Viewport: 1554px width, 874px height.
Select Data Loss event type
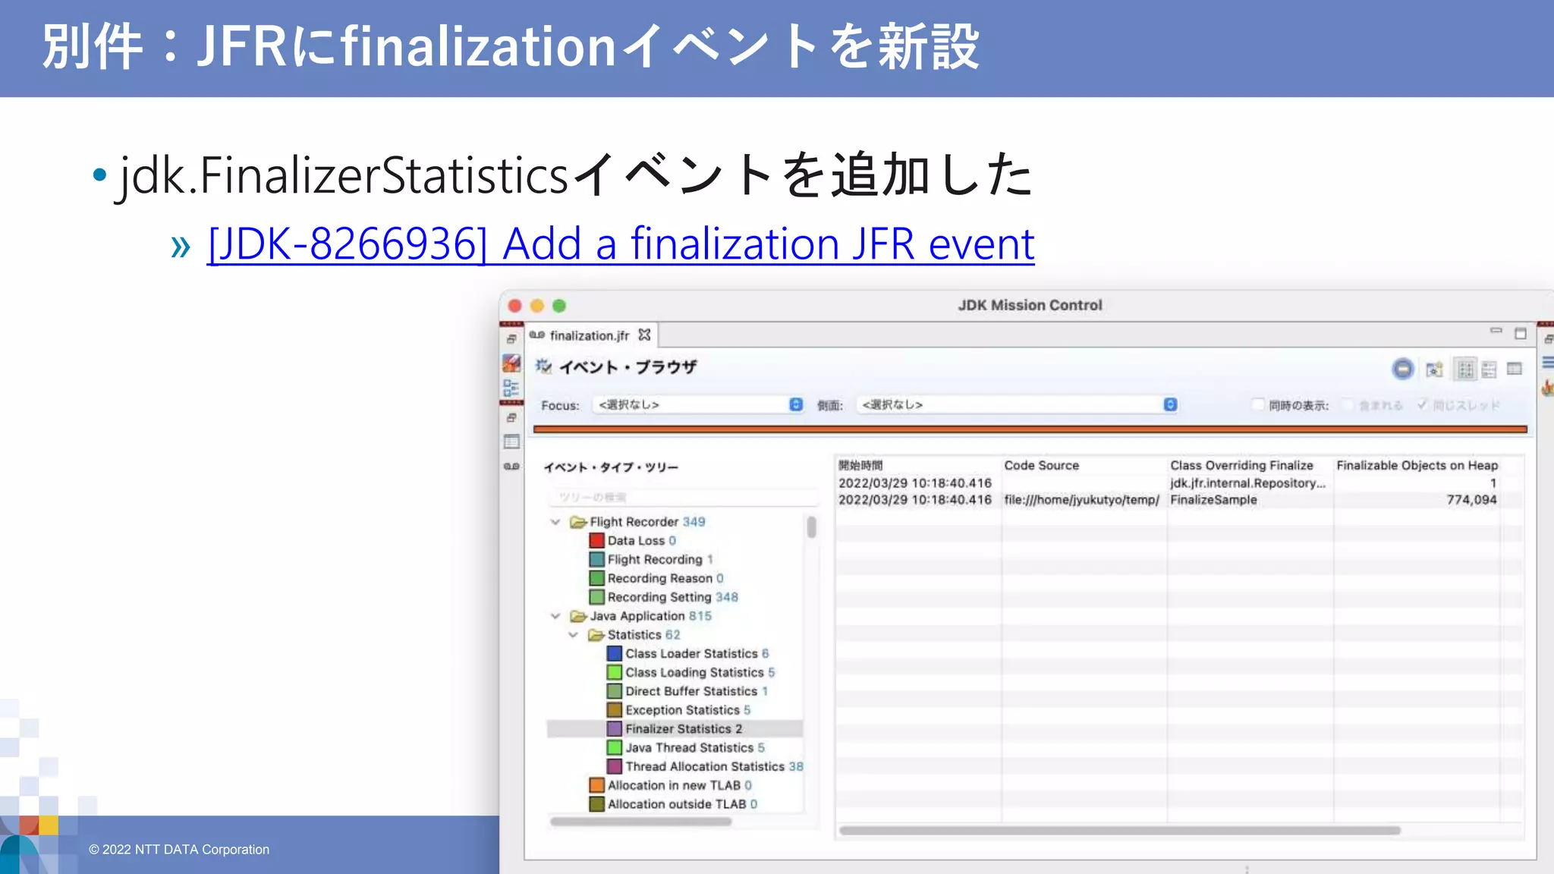641,541
